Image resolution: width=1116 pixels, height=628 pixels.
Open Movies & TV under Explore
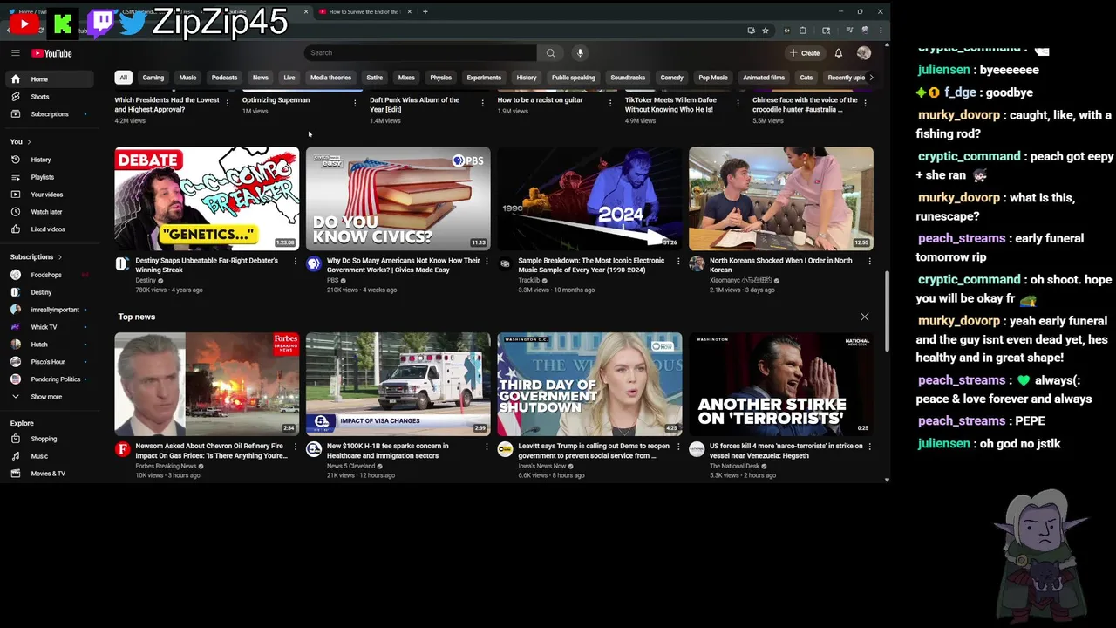(48, 474)
